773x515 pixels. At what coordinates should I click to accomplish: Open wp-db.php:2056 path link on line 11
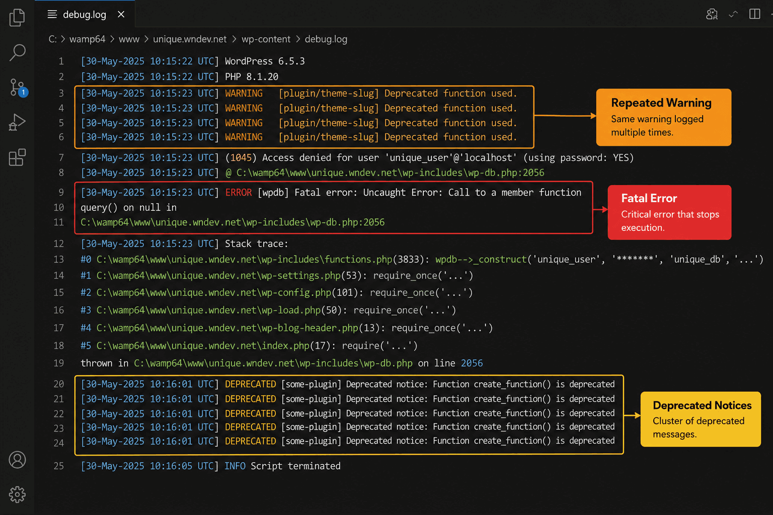(233, 222)
